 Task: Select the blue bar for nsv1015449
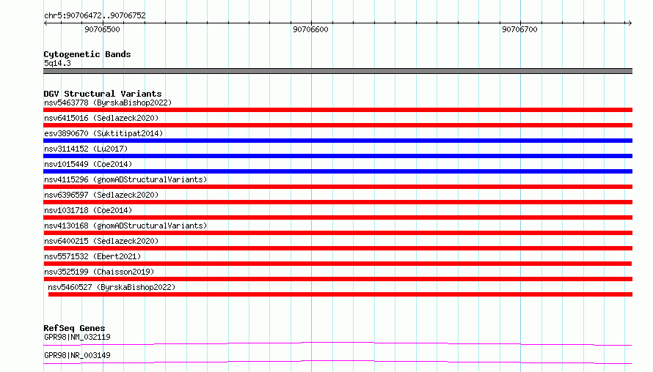(x=338, y=171)
